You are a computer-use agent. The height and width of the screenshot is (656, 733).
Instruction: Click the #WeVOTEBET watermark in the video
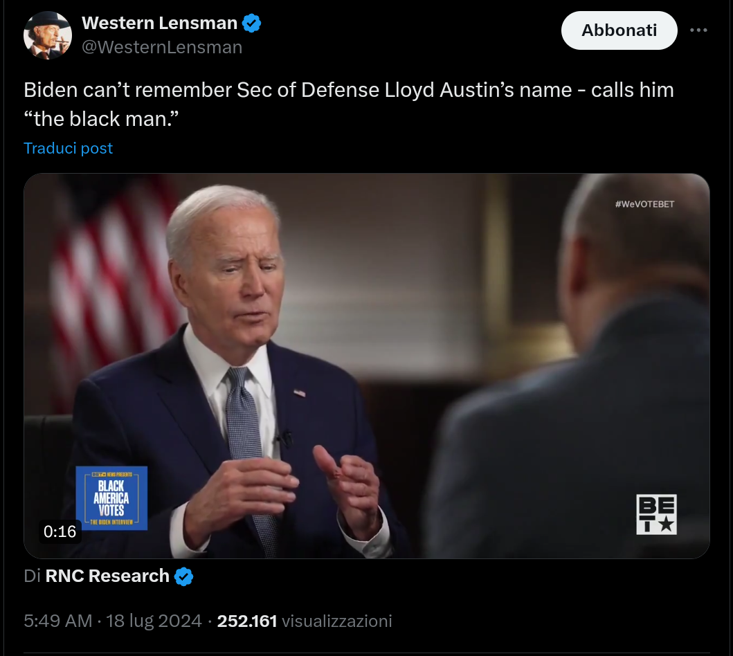pos(644,203)
